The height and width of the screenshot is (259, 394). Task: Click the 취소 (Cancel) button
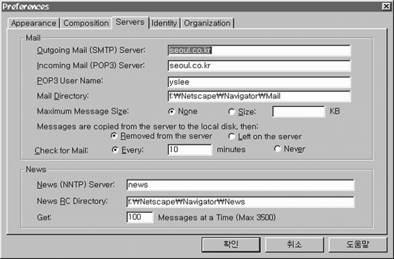pos(294,245)
